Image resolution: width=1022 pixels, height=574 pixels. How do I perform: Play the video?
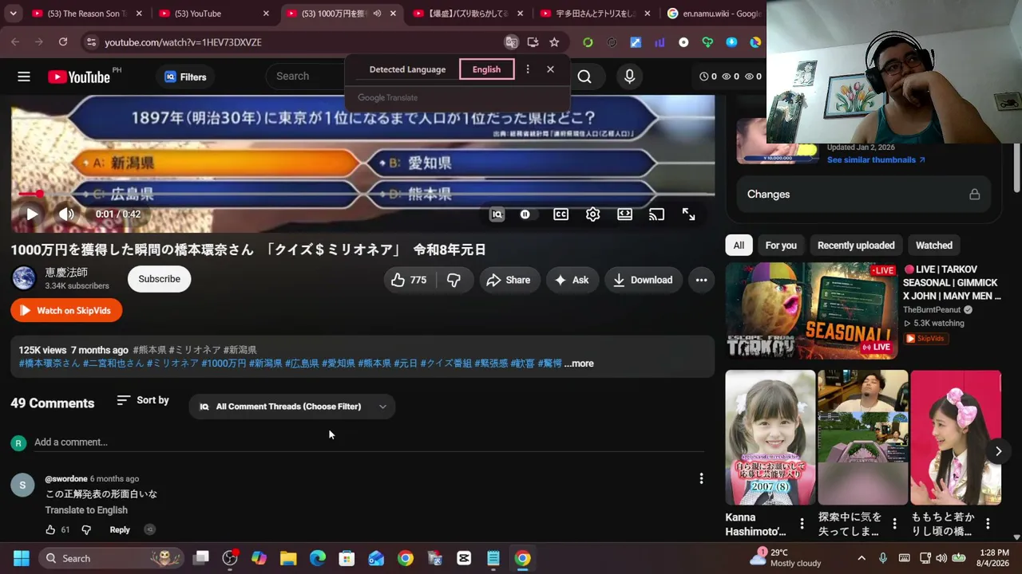pos(31,214)
